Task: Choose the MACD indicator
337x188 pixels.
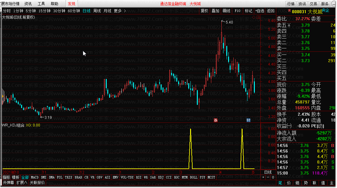Action: (x=35, y=177)
